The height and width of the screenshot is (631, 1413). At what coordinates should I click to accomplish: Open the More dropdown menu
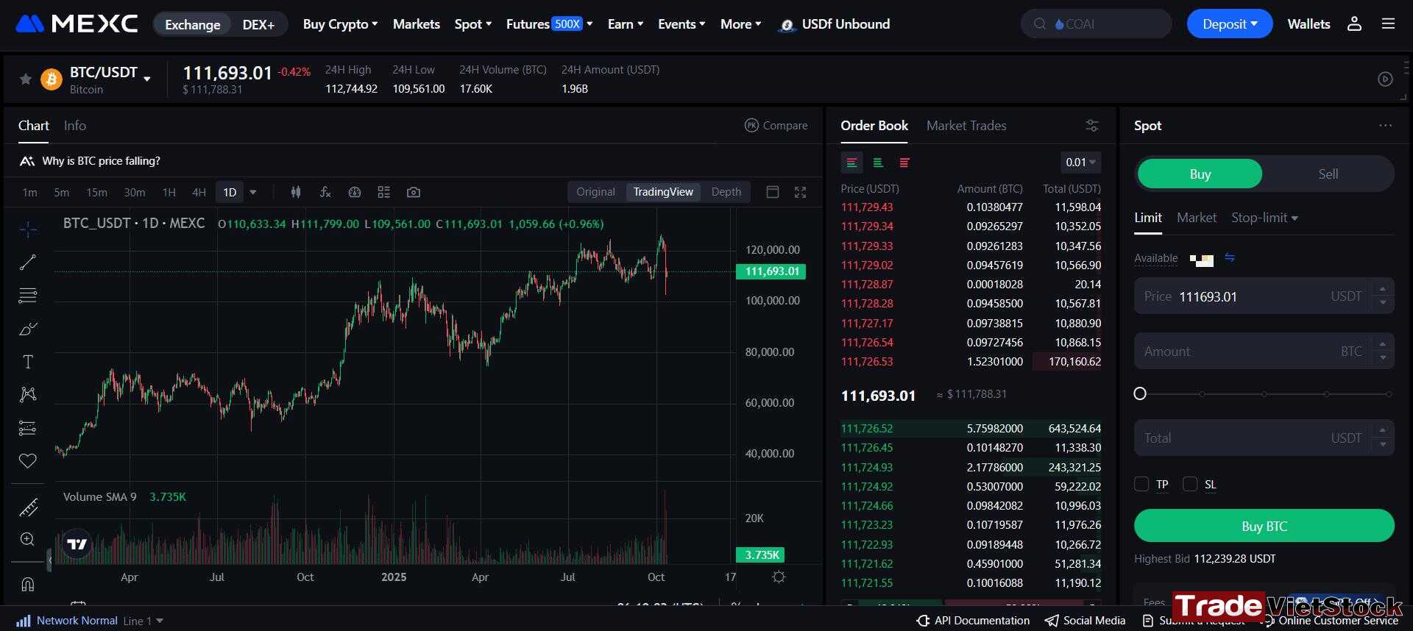740,24
